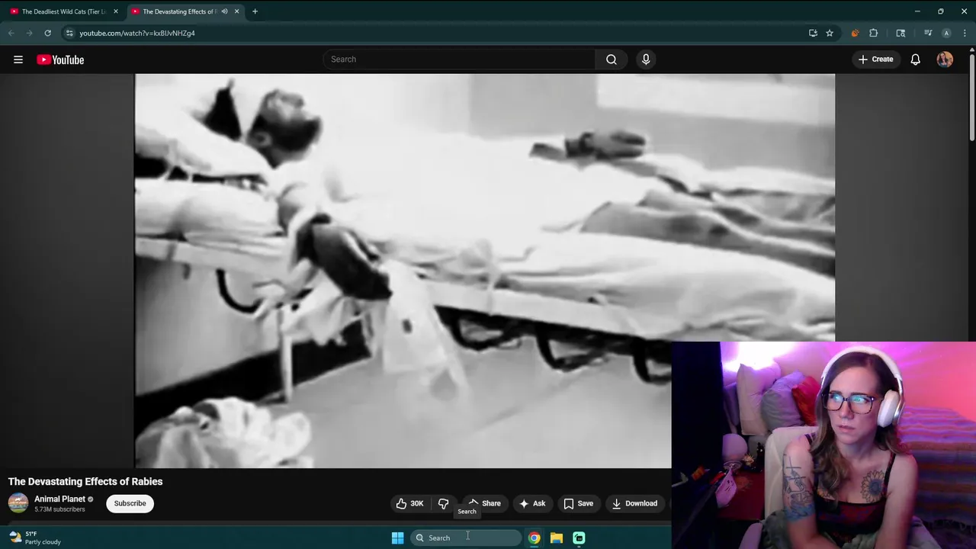Open the tab search side panel icon
This screenshot has height=549, width=976.
coord(901,33)
